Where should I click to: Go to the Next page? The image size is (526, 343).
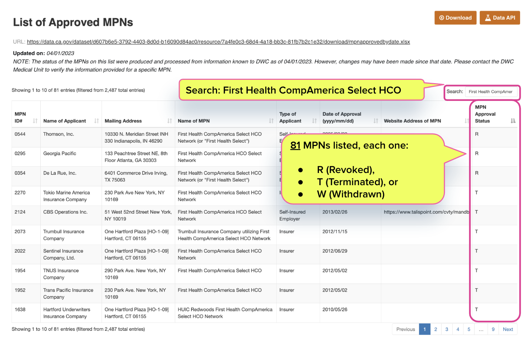coord(508,329)
